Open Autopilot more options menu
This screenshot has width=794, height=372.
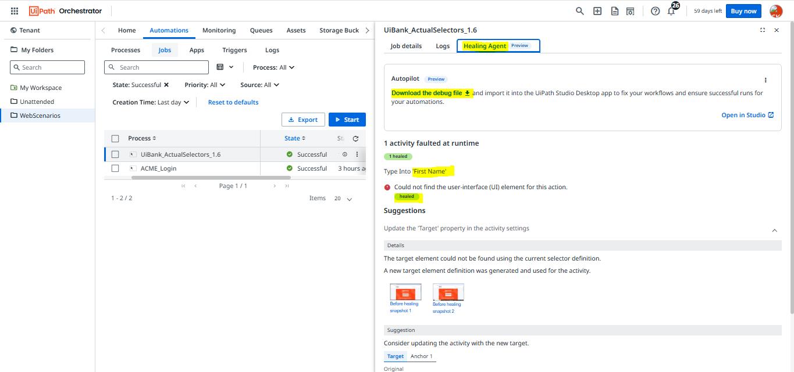point(765,80)
